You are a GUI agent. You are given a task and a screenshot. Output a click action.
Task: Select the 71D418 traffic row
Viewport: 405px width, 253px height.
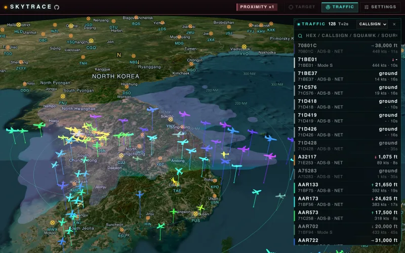point(347,104)
